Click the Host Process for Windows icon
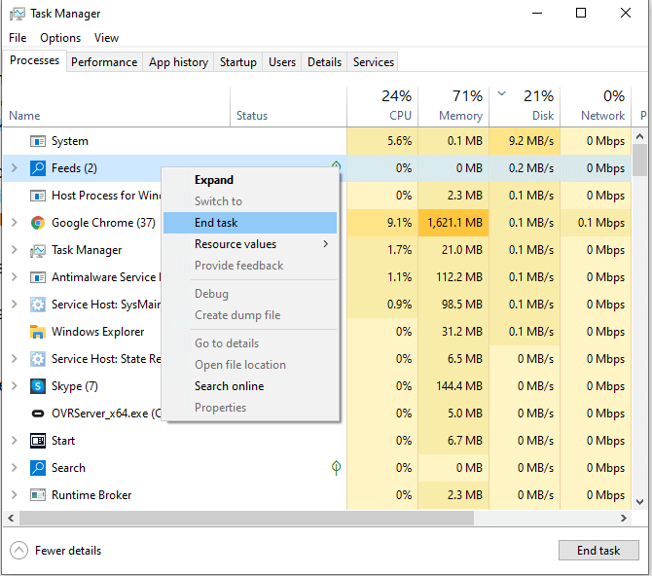Screen dimensions: 652x576 [38, 196]
